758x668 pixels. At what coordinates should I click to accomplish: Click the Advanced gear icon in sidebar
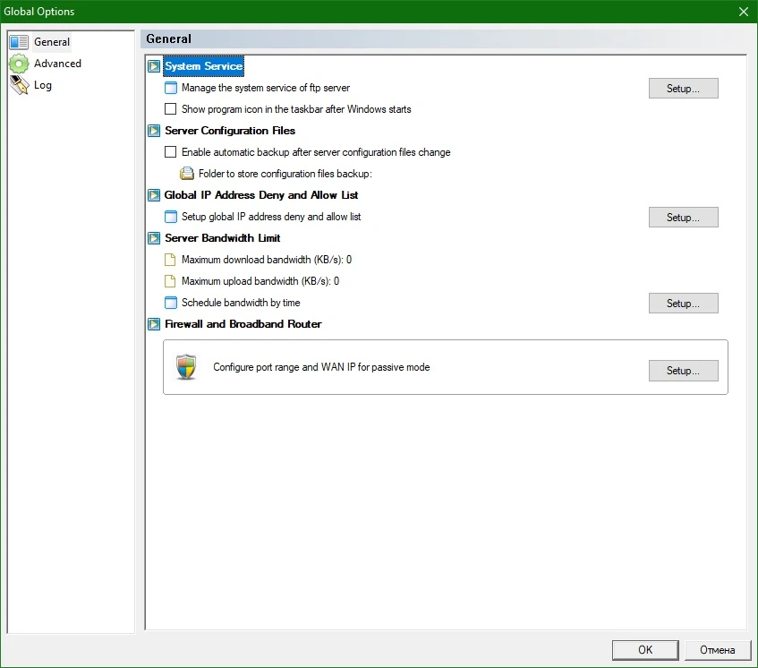[19, 64]
